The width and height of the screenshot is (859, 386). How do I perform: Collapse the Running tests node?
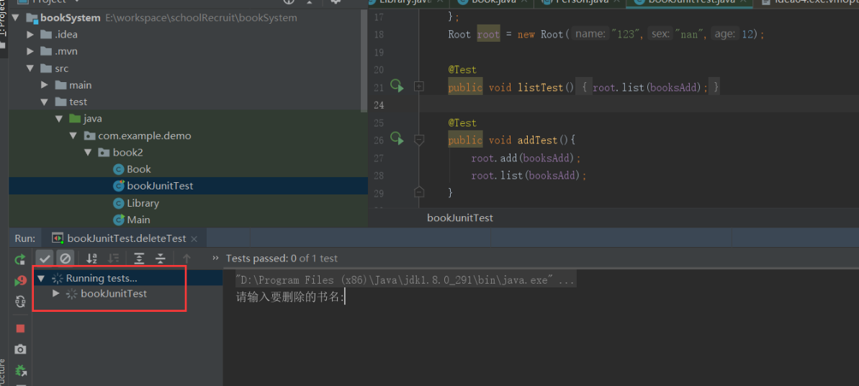[x=40, y=279]
